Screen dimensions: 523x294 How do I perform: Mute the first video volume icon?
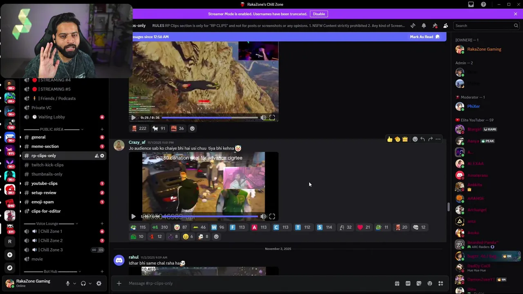tap(263, 118)
